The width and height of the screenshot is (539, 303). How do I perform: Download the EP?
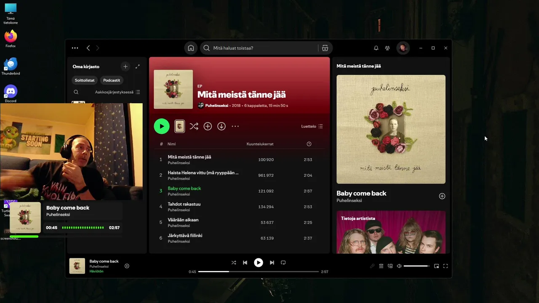click(221, 126)
